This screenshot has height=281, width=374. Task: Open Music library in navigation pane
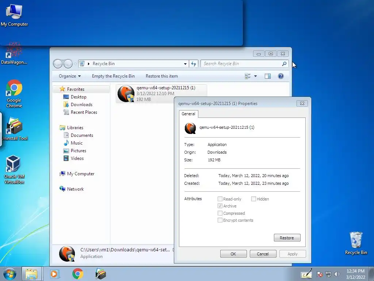pyautogui.click(x=77, y=143)
